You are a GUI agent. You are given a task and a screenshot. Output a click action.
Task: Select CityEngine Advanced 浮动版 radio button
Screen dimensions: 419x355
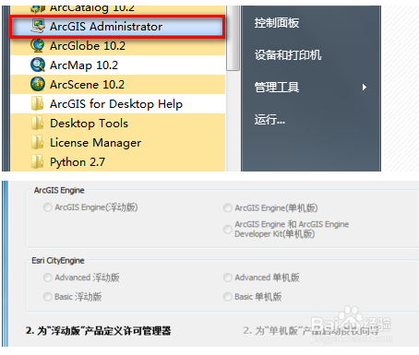48,278
